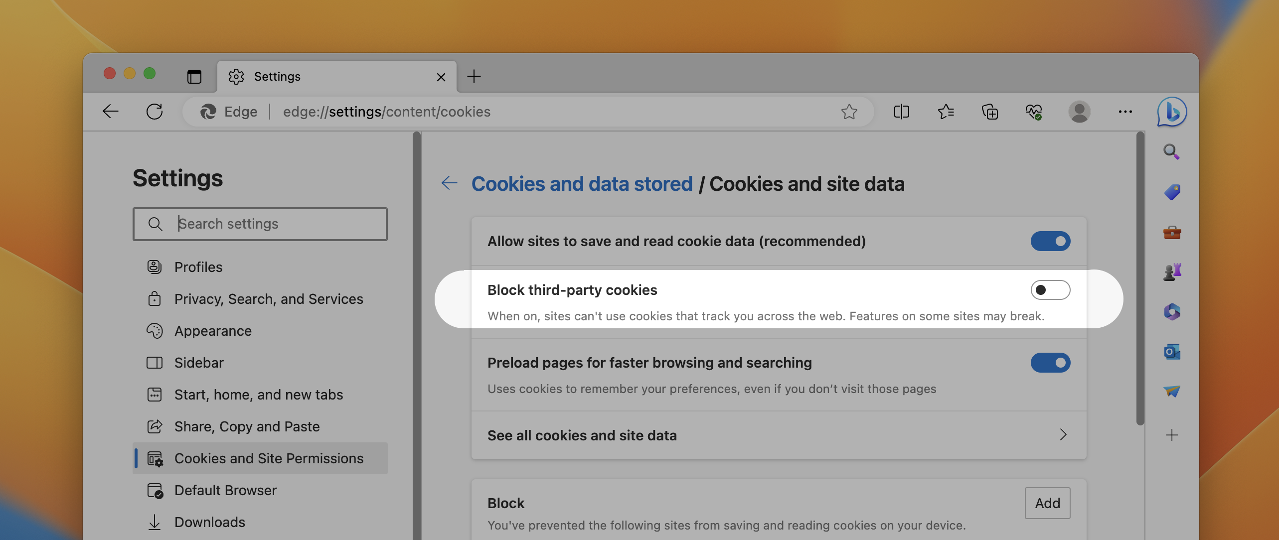Click Add next to Block sites list

click(x=1047, y=503)
